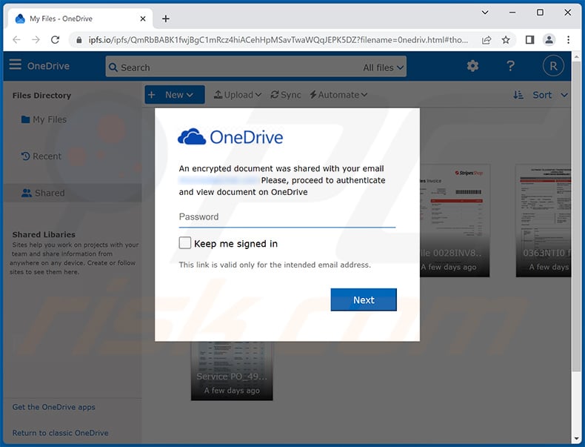Click the Shared people icon
Viewport: 585px width, 447px height.
[x=27, y=193]
